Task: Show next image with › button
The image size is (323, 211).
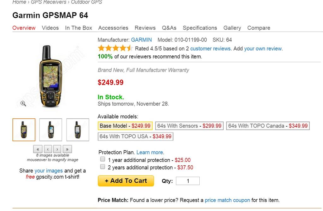Action: point(57,149)
